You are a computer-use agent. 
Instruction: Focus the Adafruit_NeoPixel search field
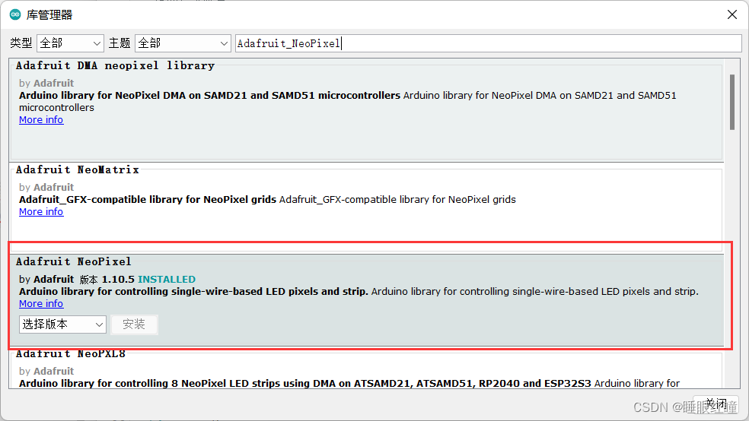pos(488,43)
